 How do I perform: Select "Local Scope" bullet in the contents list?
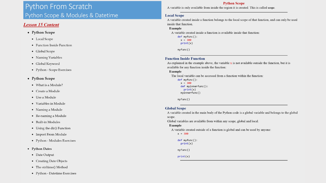point(44,39)
